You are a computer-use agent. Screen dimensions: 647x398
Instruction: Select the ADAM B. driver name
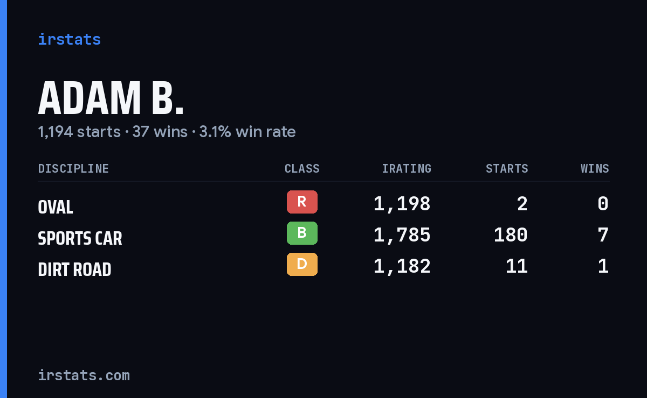coord(111,98)
